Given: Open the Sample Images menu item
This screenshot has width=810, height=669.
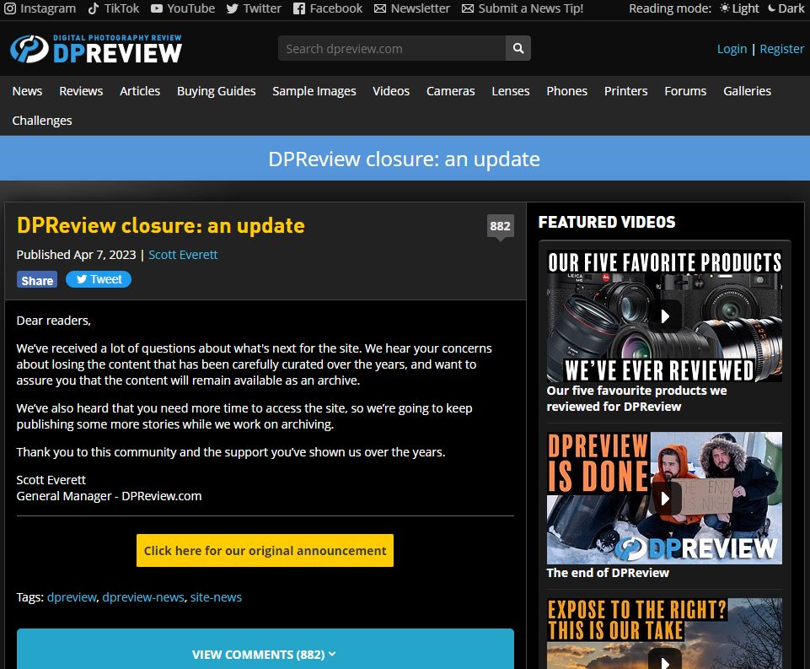Looking at the screenshot, I should coord(314,91).
